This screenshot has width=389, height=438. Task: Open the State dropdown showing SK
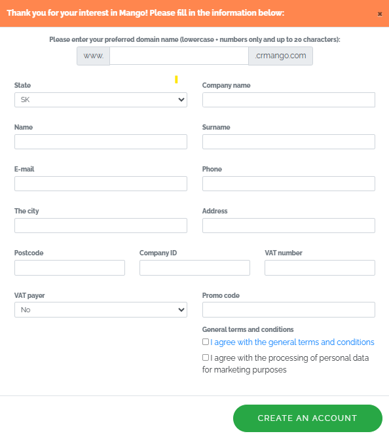coord(101,100)
